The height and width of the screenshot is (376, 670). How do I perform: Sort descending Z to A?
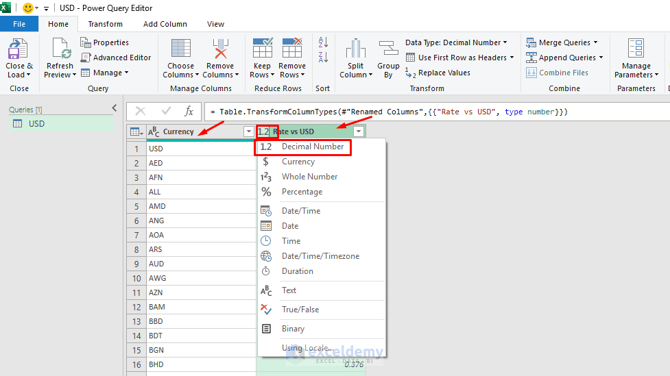click(323, 57)
